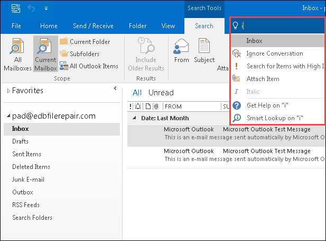Image resolution: width=326 pixels, height=241 pixels.
Task: Click the Search Tools contextual tab header
Action: 204,8
